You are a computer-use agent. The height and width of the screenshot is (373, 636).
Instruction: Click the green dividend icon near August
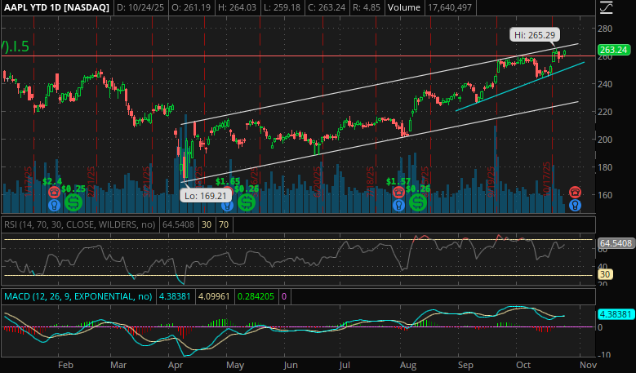coord(417,199)
